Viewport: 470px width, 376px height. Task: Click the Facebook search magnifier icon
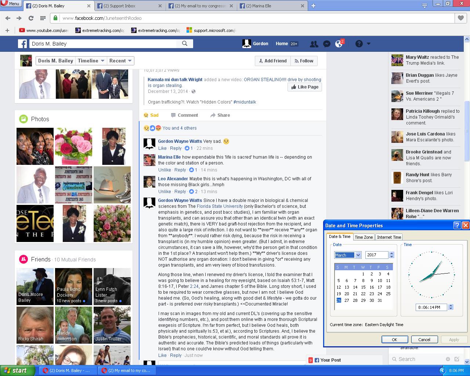click(x=185, y=43)
